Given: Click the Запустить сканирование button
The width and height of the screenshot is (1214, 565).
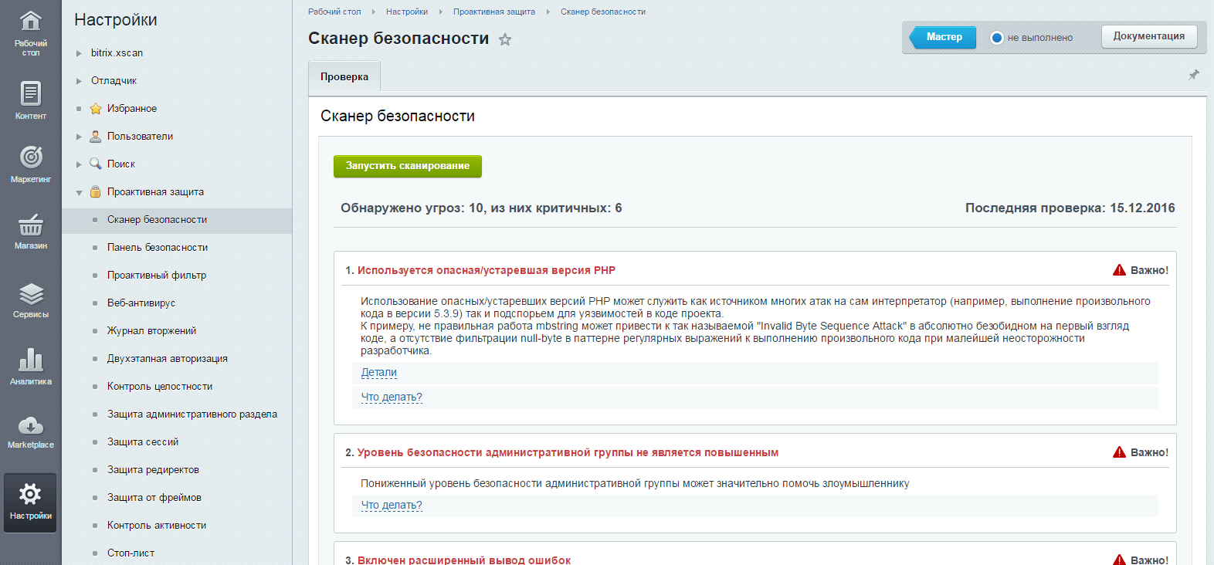Looking at the screenshot, I should click(407, 166).
